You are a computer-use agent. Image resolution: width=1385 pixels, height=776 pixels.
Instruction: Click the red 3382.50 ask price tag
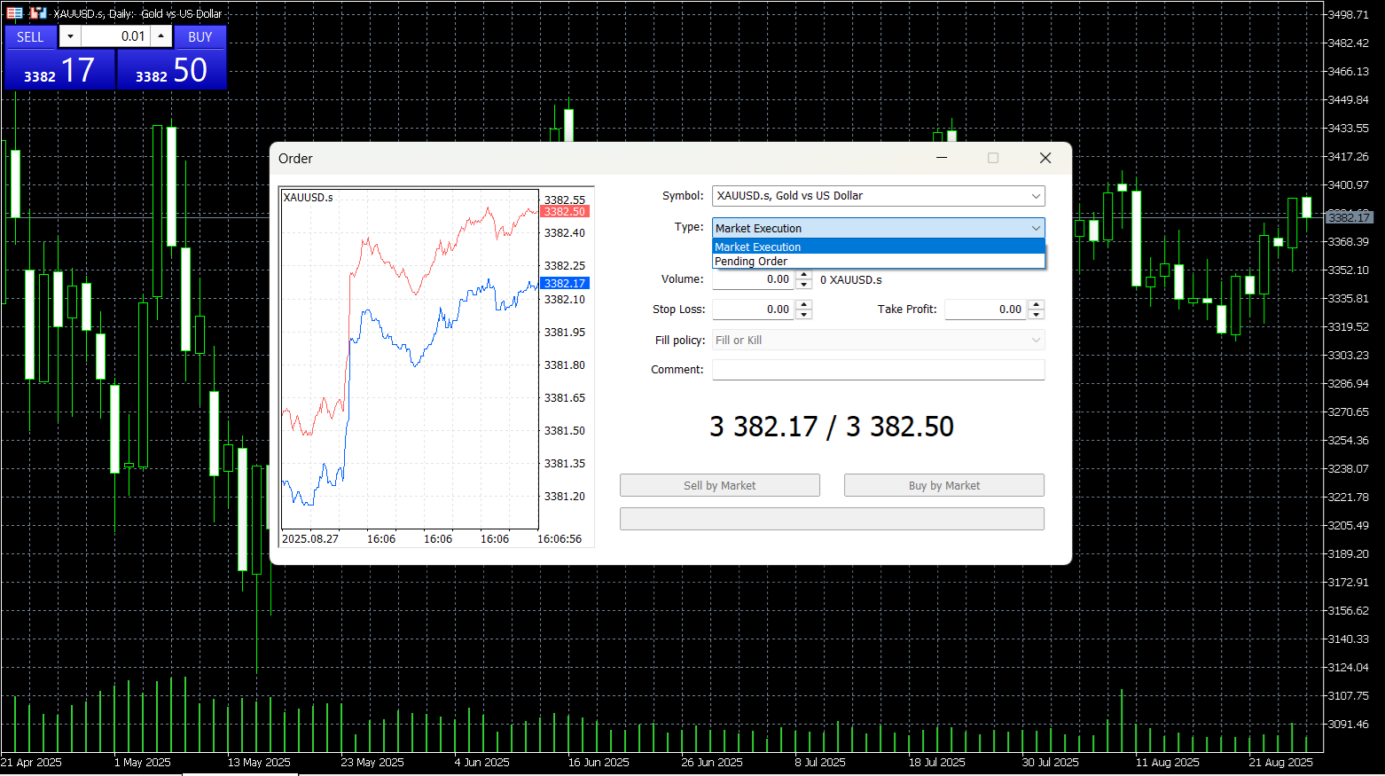[x=565, y=212]
